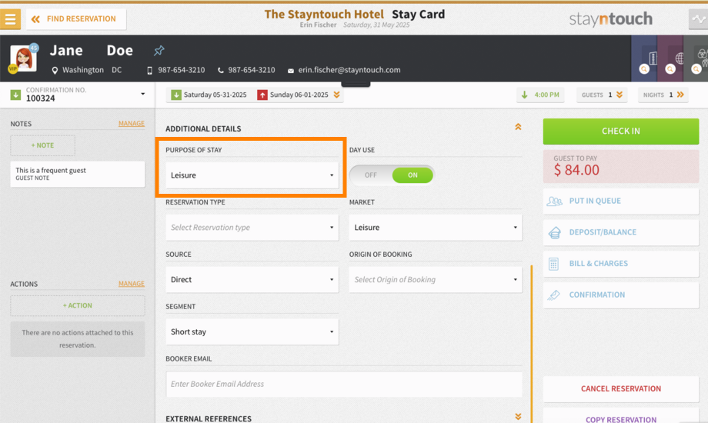Image resolution: width=708 pixels, height=423 pixels.
Task: Add a new action
Action: point(77,305)
